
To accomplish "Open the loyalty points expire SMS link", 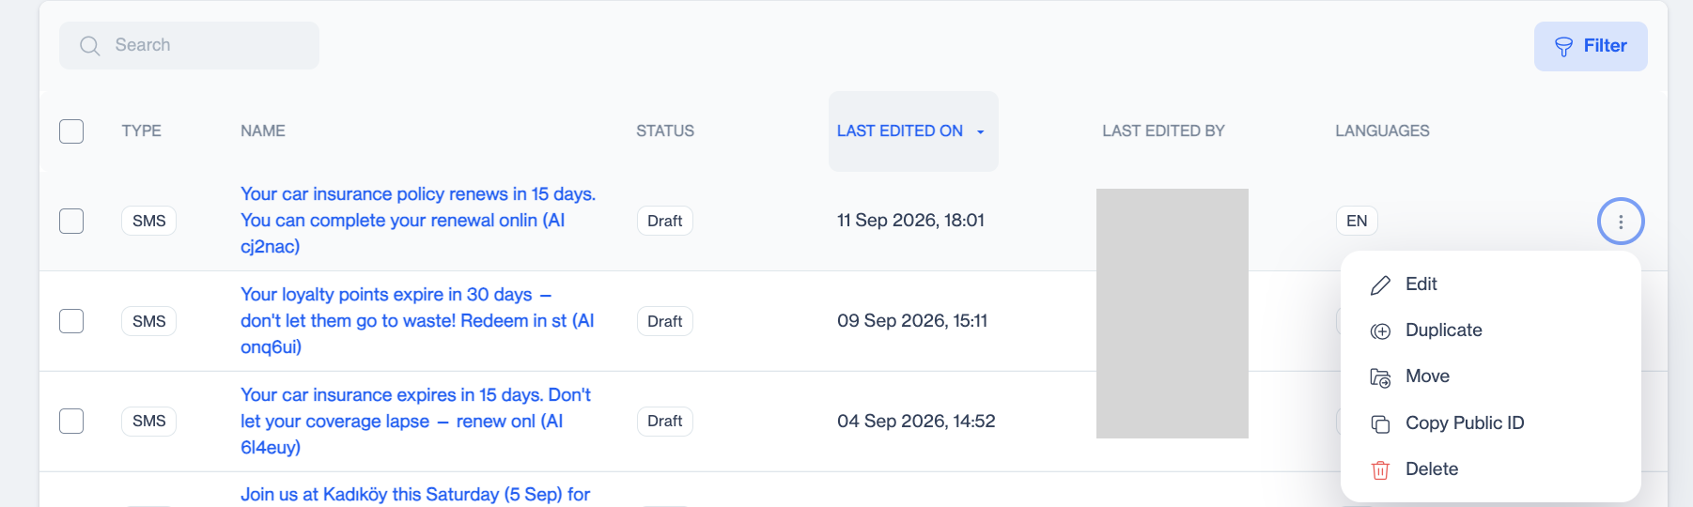I will click(x=417, y=321).
